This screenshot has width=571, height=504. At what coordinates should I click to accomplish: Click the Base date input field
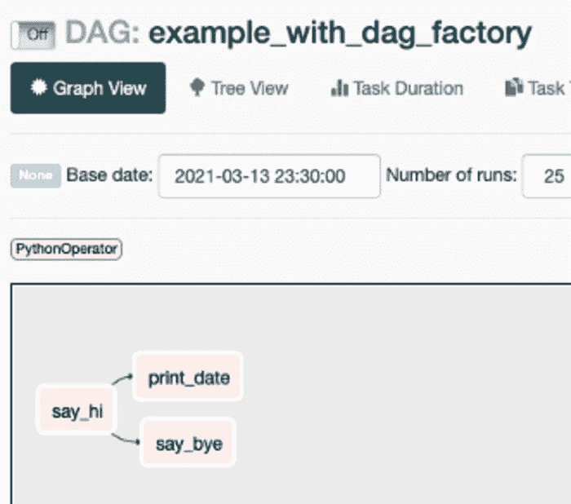[269, 176]
